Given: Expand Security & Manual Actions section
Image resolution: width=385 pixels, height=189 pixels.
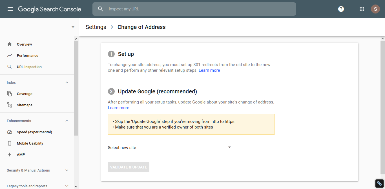Looking at the screenshot, I should (x=67, y=170).
